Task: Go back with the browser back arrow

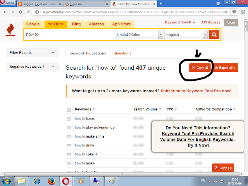Action: pyautogui.click(x=5, y=12)
